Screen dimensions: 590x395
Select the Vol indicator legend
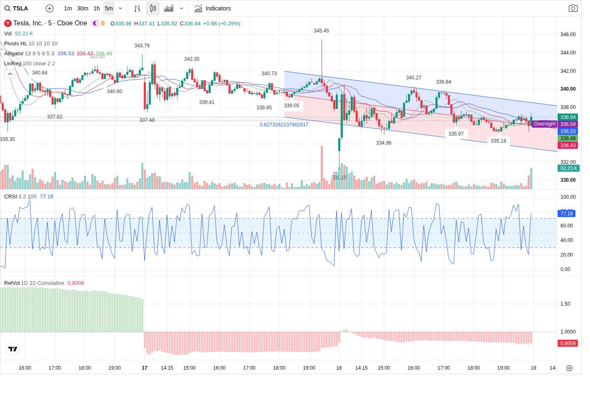click(x=8, y=34)
